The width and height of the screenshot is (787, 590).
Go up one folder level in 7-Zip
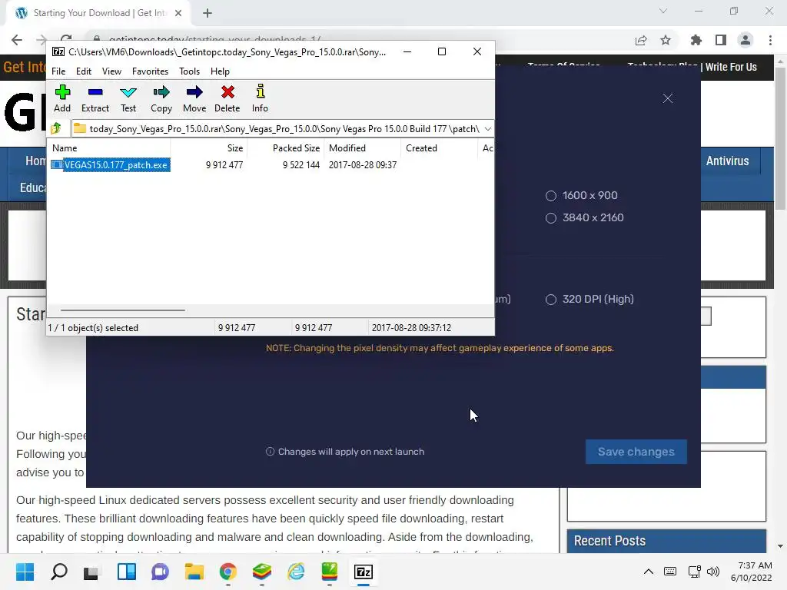coord(56,128)
